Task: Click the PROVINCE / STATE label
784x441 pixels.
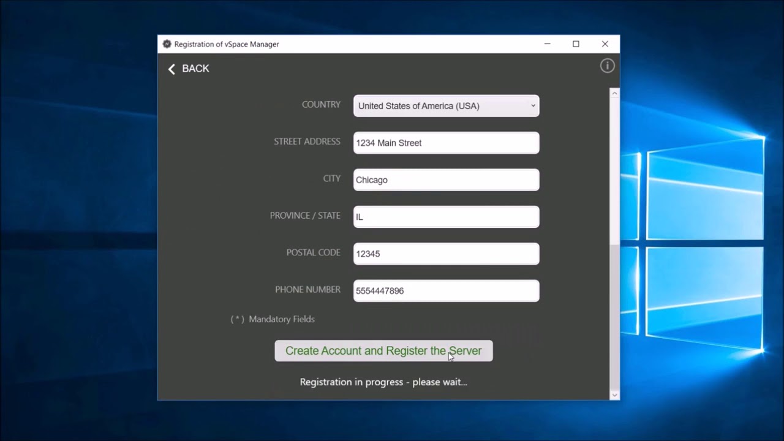Action: [305, 216]
